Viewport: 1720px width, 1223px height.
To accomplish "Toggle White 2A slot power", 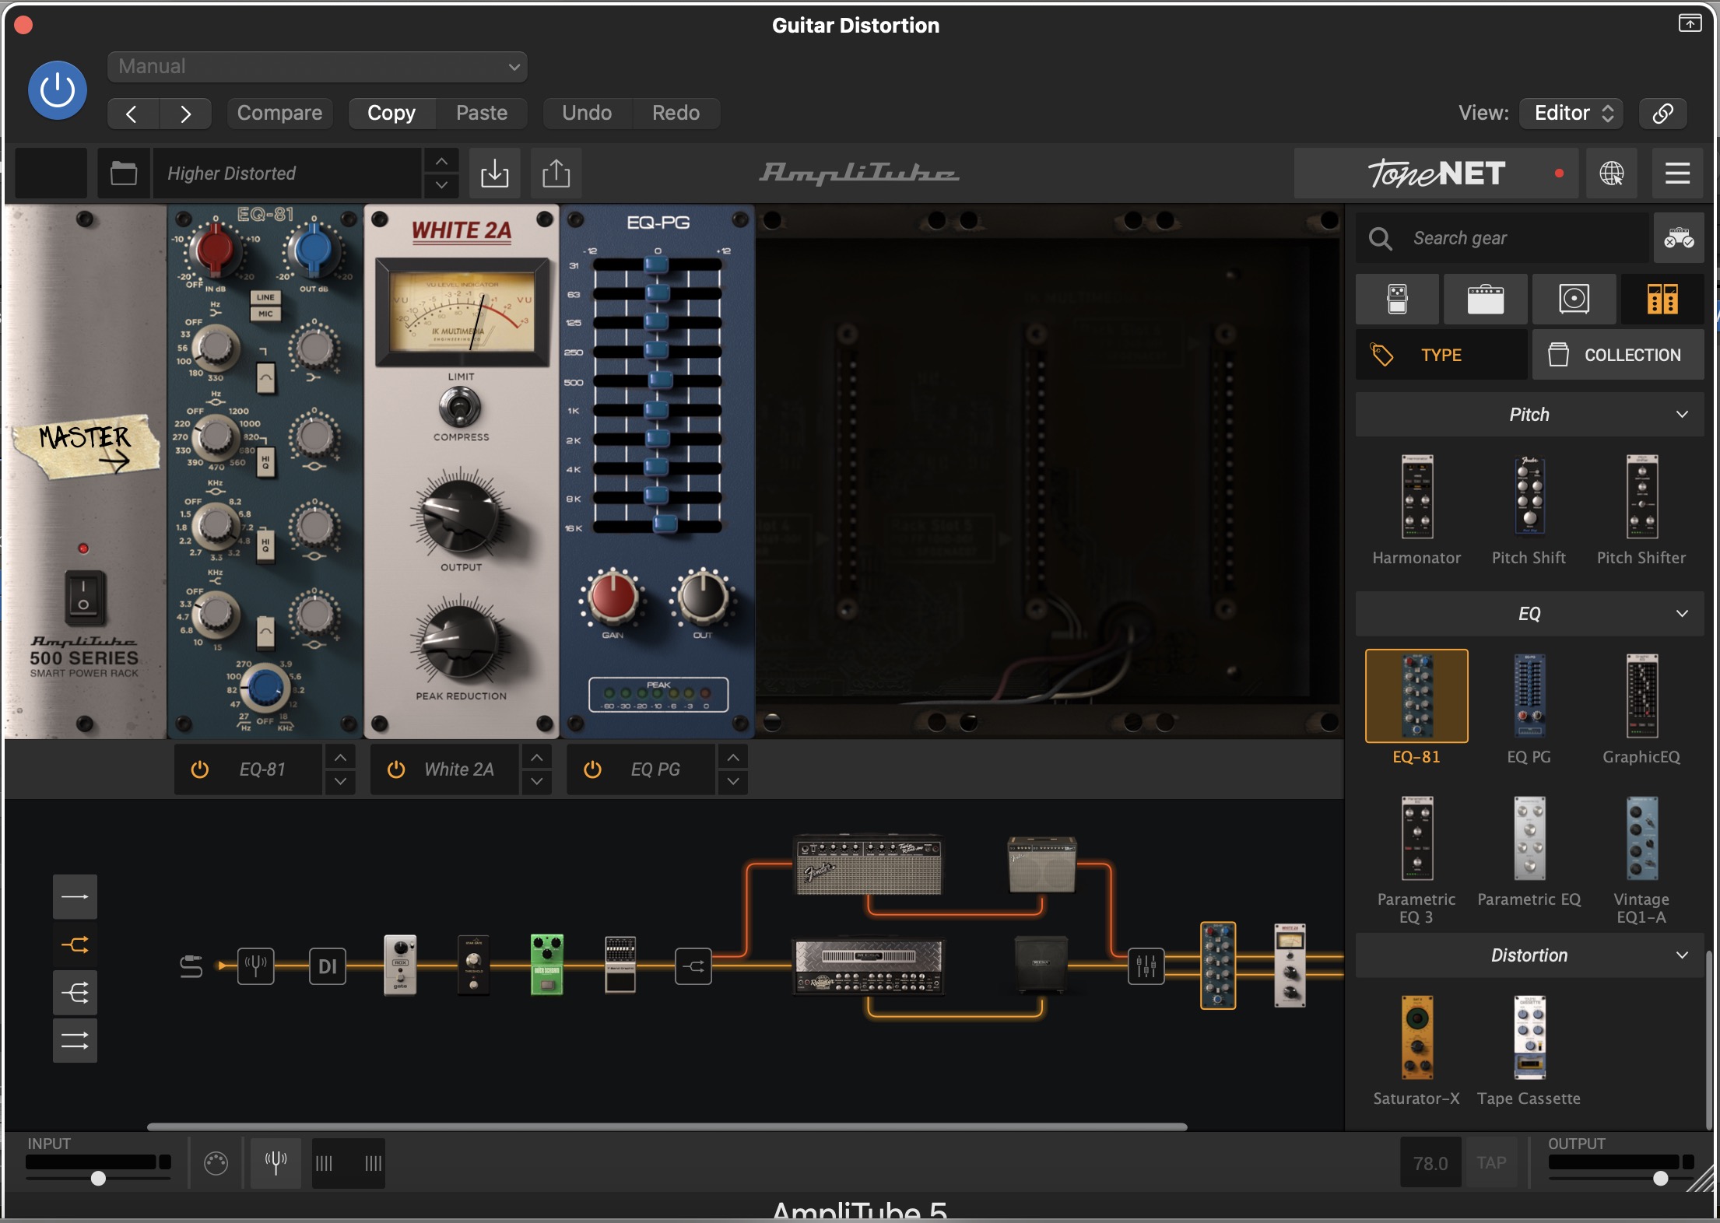I will (x=396, y=769).
